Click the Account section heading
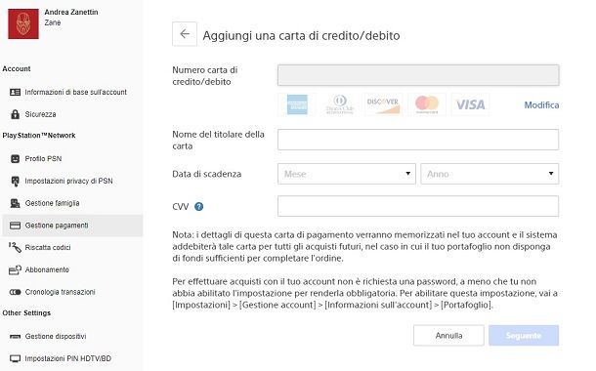The width and height of the screenshot is (596, 371). coord(17,68)
